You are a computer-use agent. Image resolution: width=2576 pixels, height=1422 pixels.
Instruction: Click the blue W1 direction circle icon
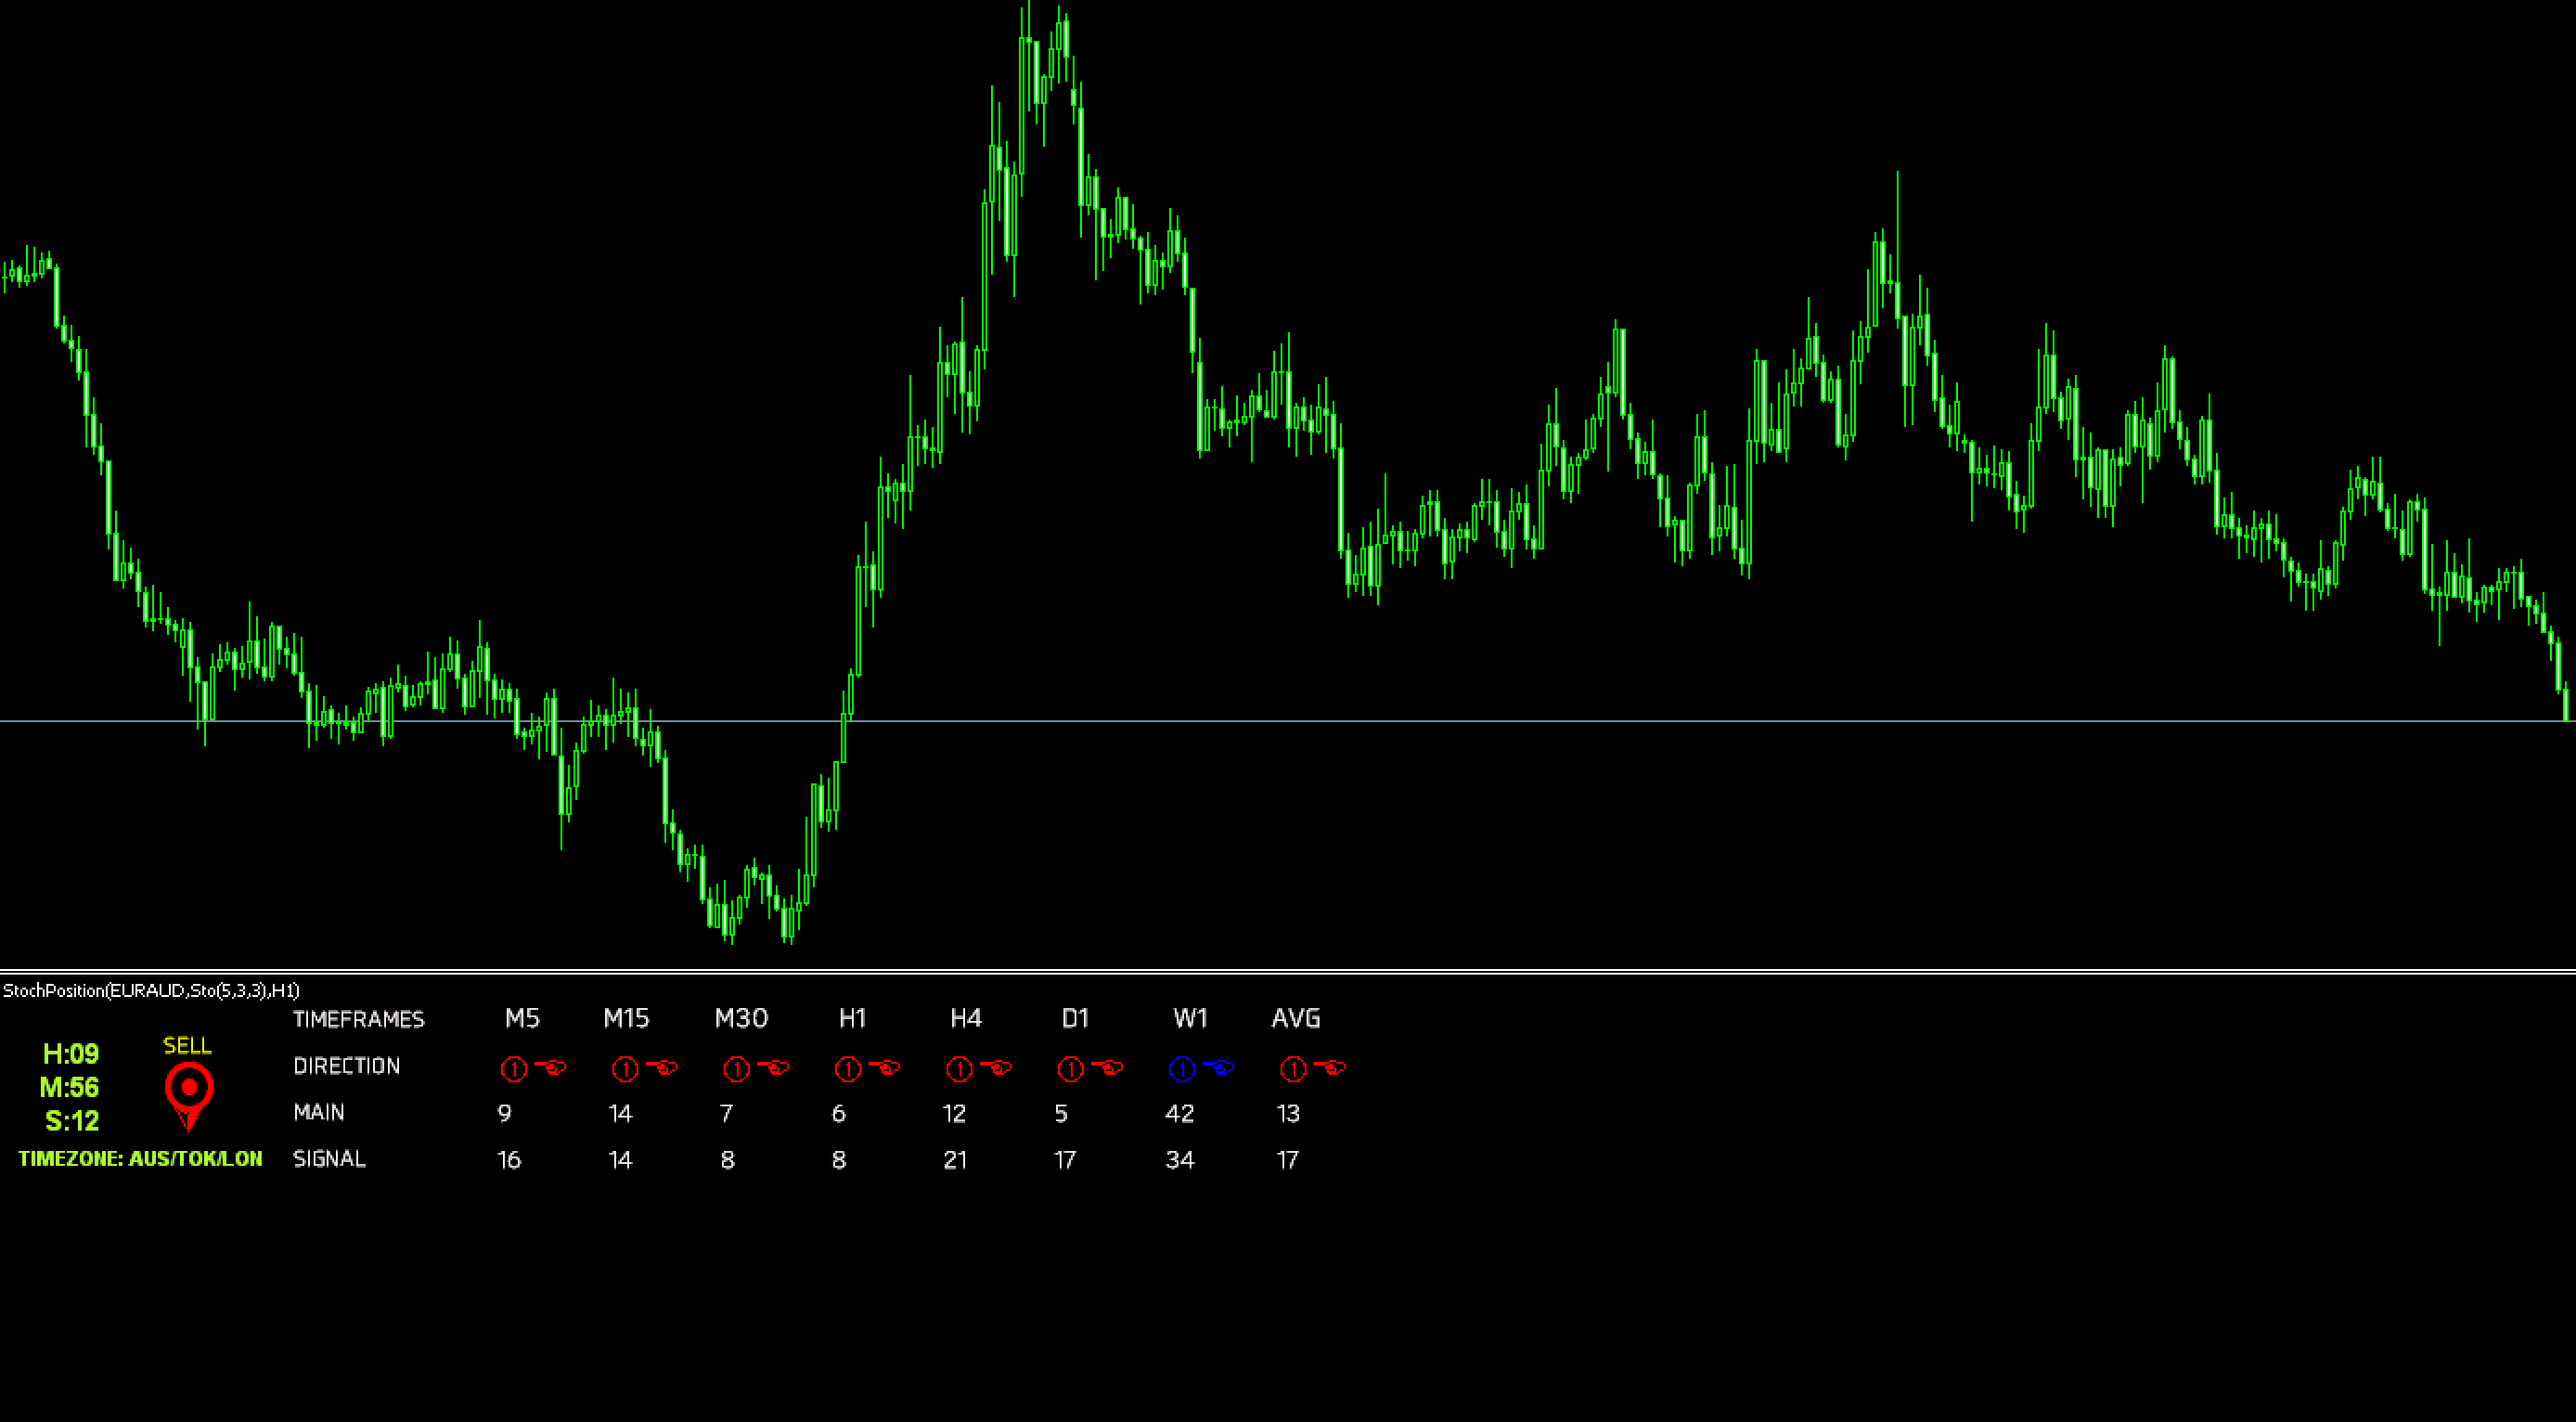1182,1069
